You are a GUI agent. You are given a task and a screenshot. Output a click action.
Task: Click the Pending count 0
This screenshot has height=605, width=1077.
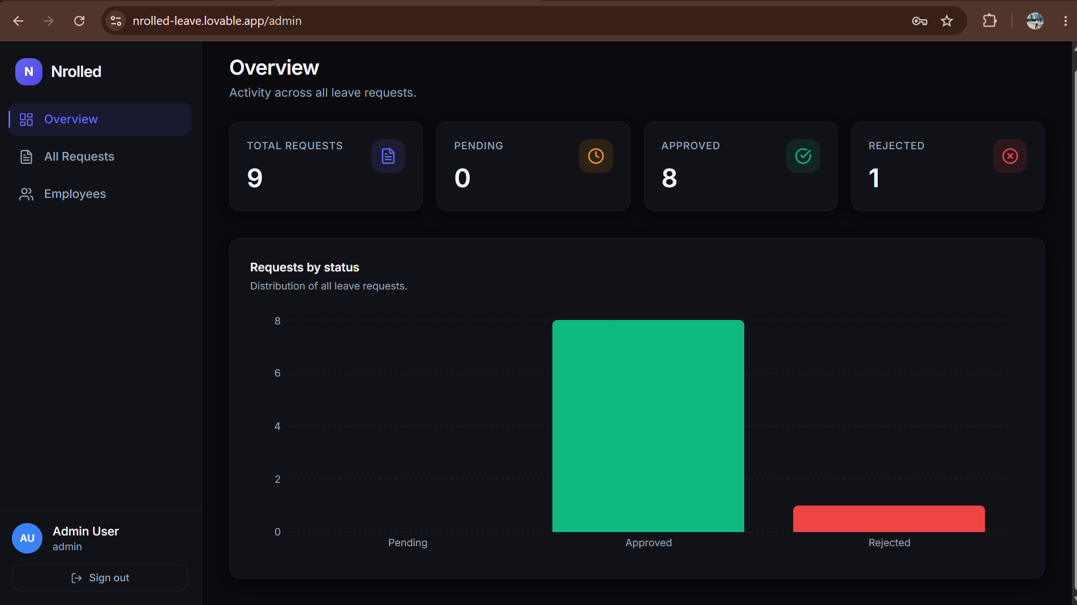[462, 178]
